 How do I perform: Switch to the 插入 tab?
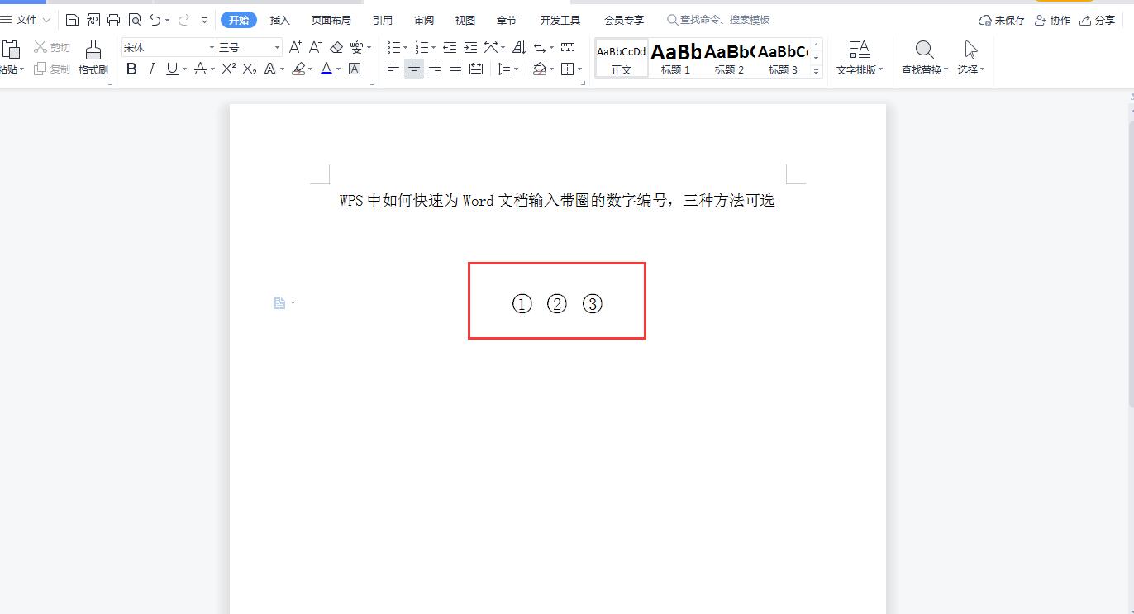tap(280, 20)
